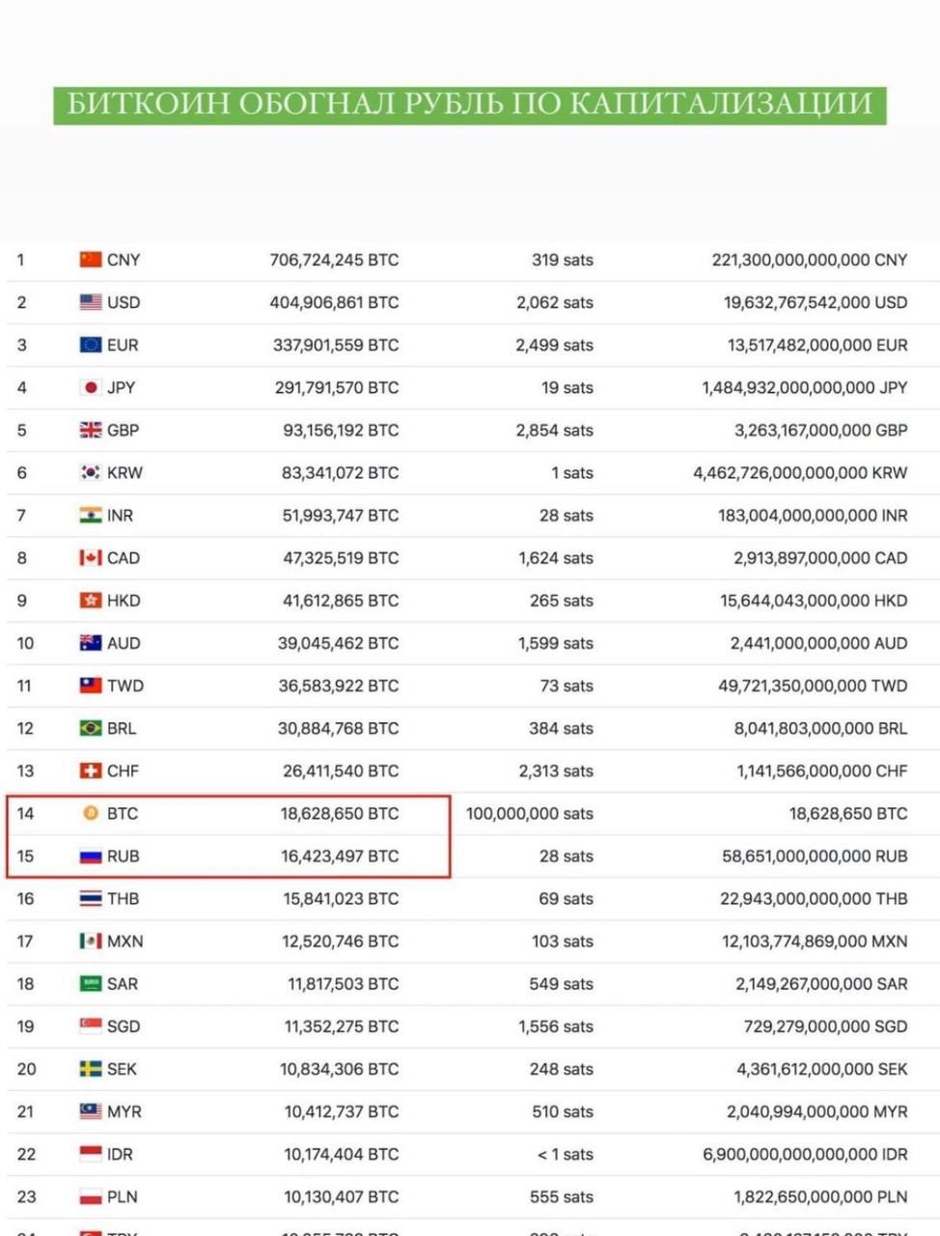Click the UK flag icon next to GBP
940x1236 pixels.
tap(91, 430)
